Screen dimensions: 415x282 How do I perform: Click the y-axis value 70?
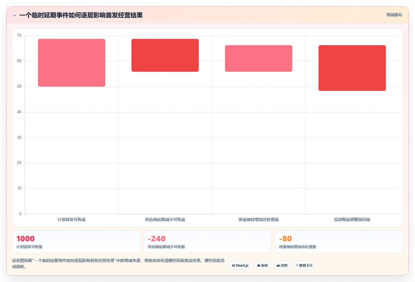point(19,35)
